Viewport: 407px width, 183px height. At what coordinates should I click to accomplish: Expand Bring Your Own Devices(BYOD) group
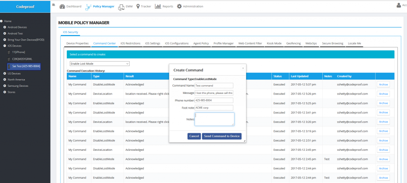tap(5, 39)
